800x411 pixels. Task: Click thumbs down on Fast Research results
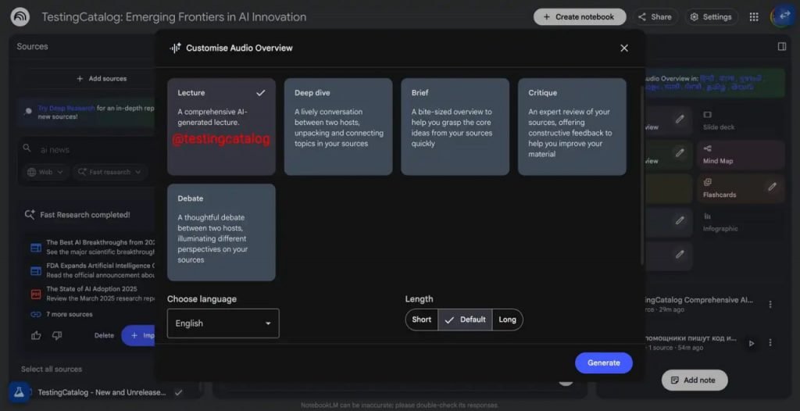coord(56,335)
